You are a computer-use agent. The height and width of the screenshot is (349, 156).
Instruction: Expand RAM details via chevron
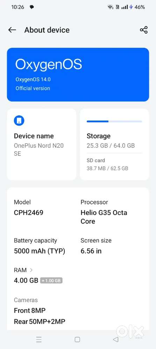(x=31, y=270)
